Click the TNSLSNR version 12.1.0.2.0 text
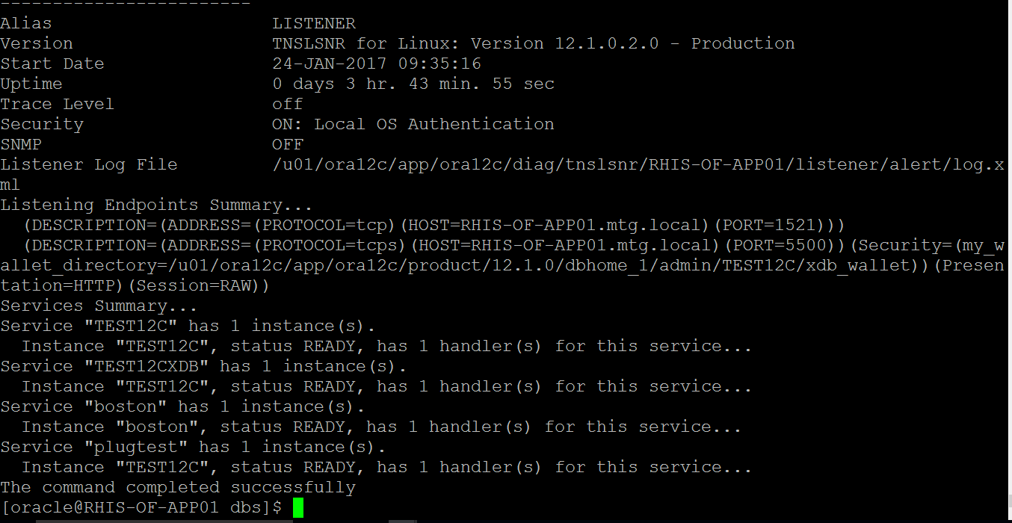Image resolution: width=1012 pixels, height=523 pixels. [x=533, y=44]
